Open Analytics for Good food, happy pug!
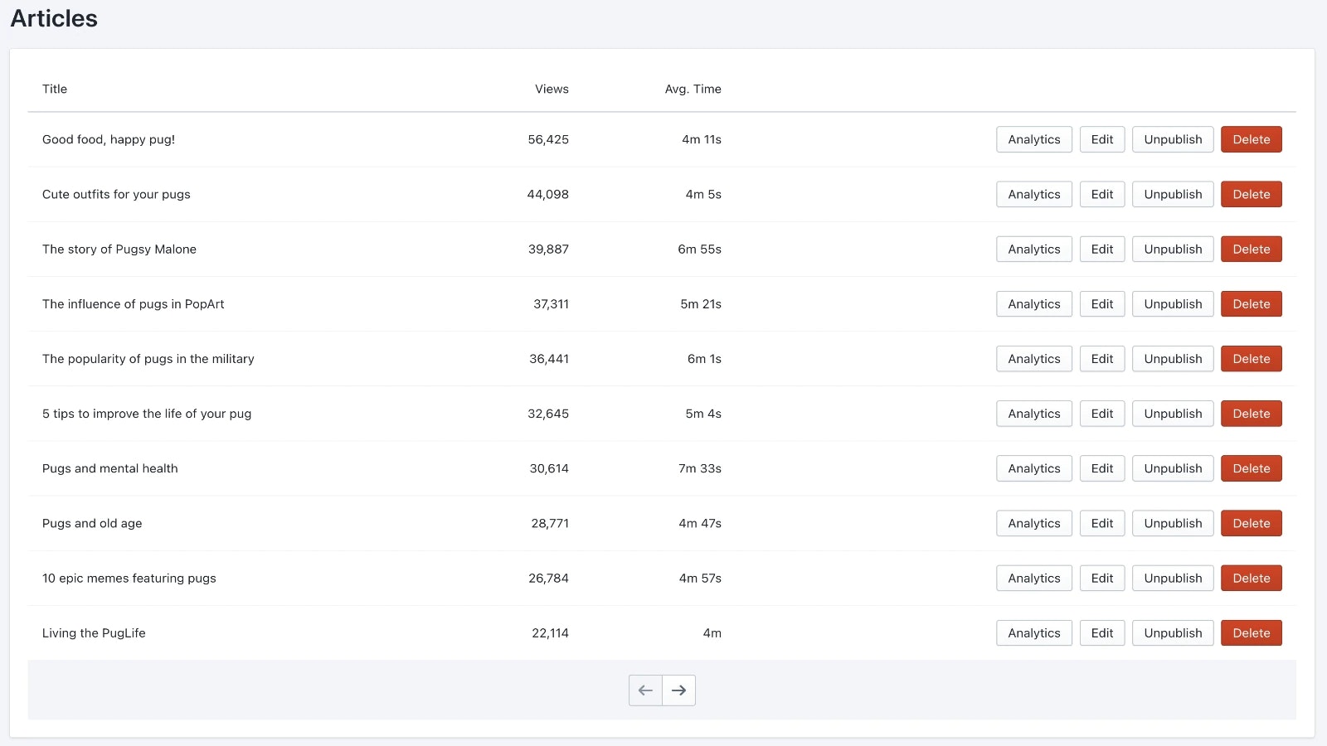The height and width of the screenshot is (746, 1327). tap(1034, 139)
